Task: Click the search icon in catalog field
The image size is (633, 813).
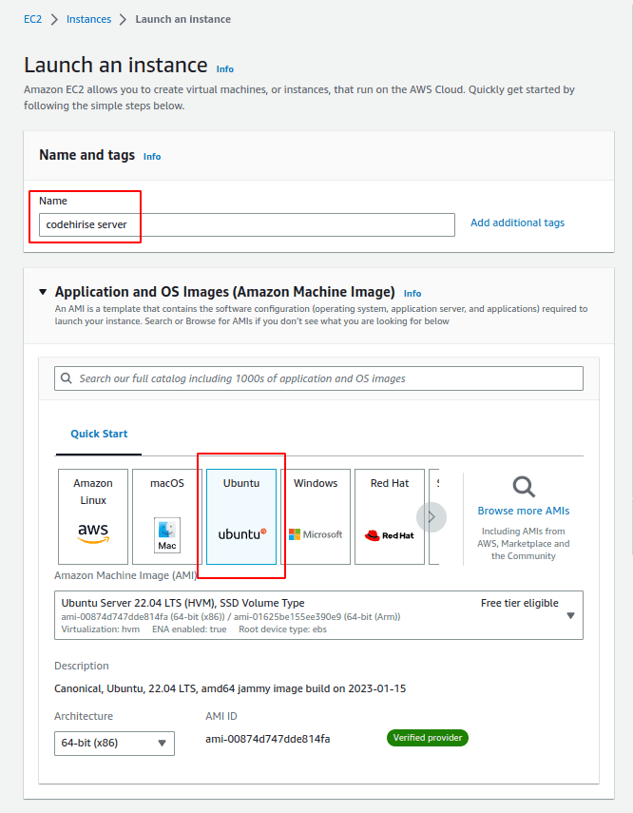Action: tap(66, 378)
